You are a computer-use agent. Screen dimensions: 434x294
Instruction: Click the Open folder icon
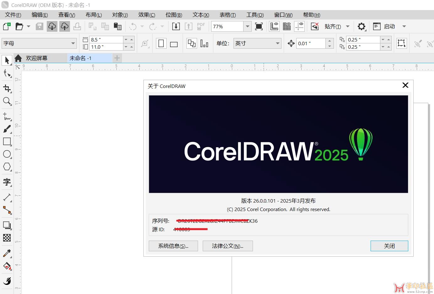pos(19,26)
